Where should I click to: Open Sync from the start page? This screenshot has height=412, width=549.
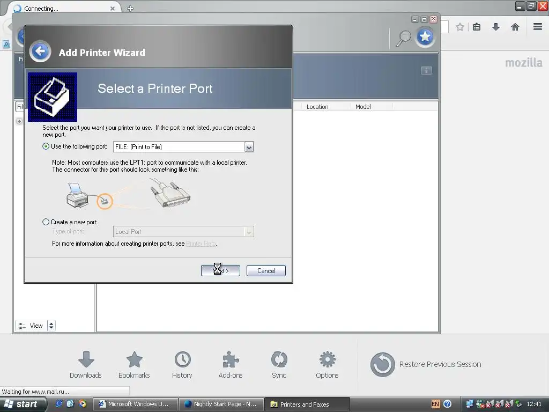279,365
